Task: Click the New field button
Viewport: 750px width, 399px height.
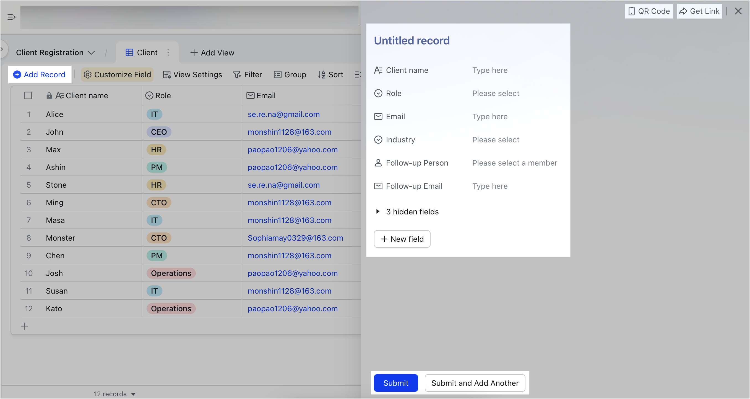Action: 402,239
